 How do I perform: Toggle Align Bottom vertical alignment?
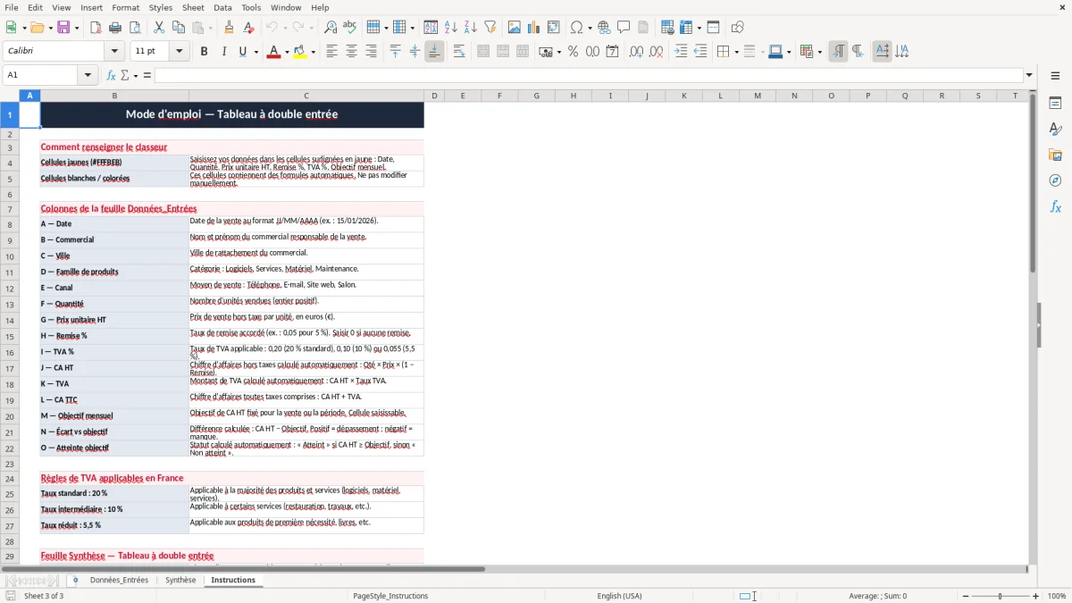pyautogui.click(x=434, y=52)
